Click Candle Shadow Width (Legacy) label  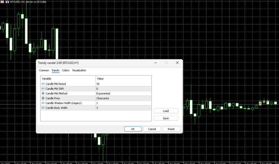(x=64, y=103)
